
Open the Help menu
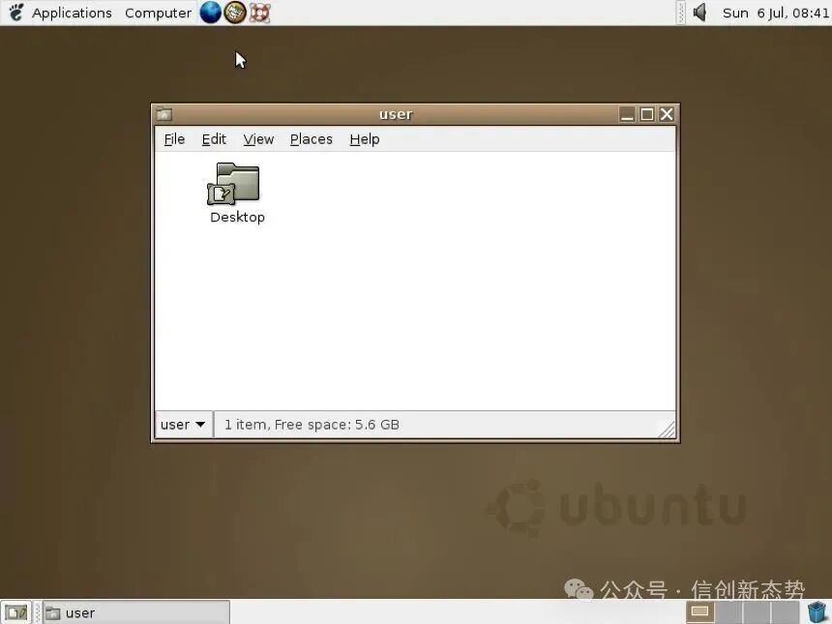[365, 139]
